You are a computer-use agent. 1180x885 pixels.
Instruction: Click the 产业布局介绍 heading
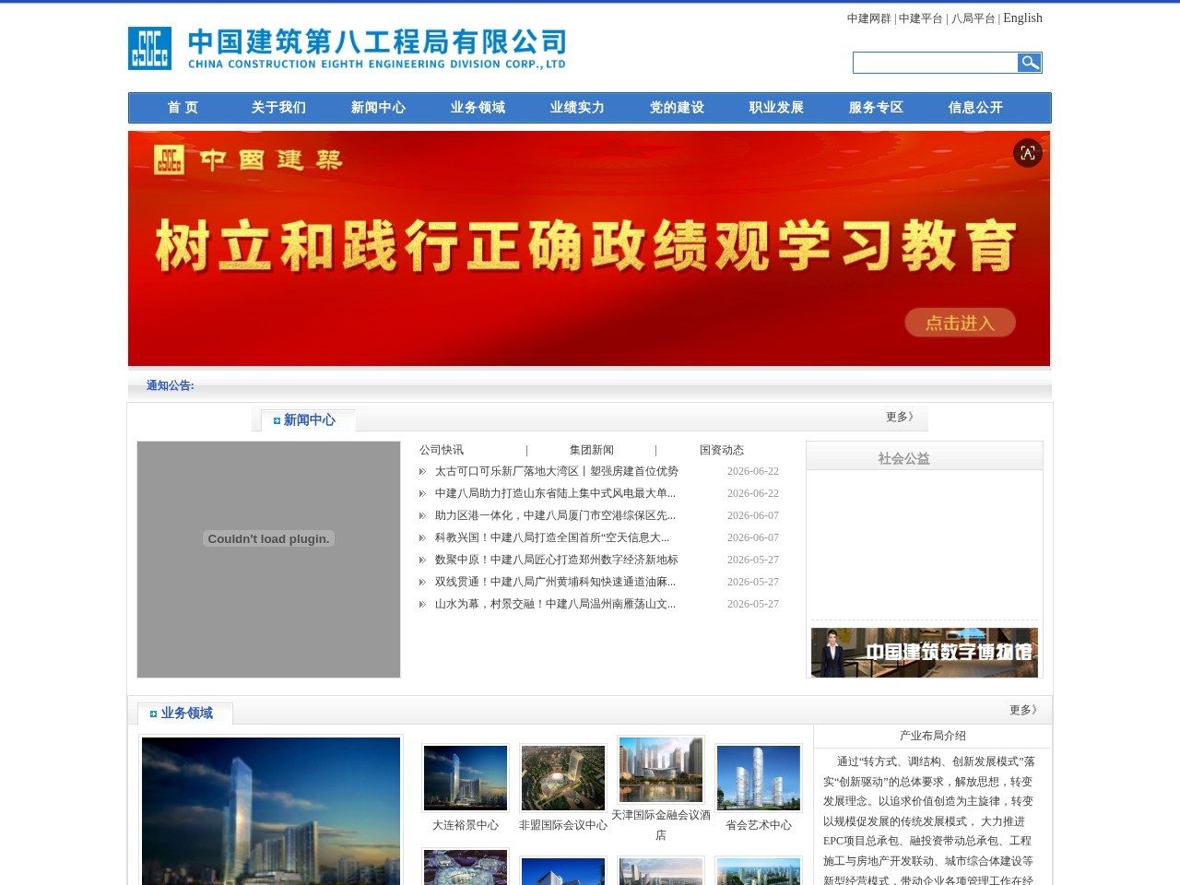(x=933, y=736)
